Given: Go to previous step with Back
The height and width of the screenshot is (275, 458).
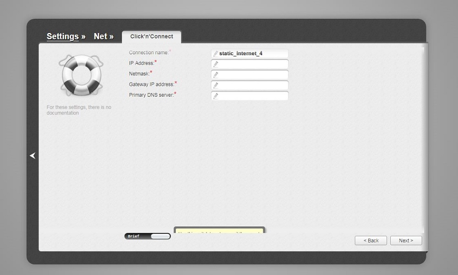Looking at the screenshot, I should pos(371,241).
